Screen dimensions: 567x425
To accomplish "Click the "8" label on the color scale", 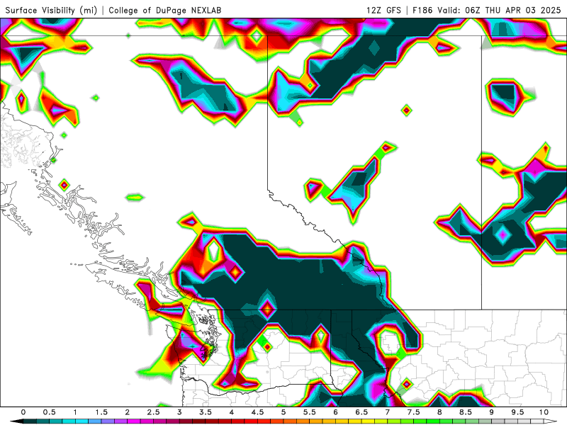I will click(439, 412).
